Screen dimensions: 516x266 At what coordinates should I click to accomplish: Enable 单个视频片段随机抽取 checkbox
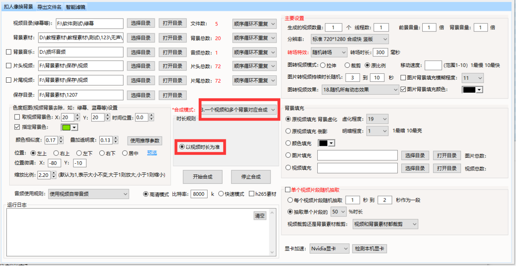coord(287,190)
